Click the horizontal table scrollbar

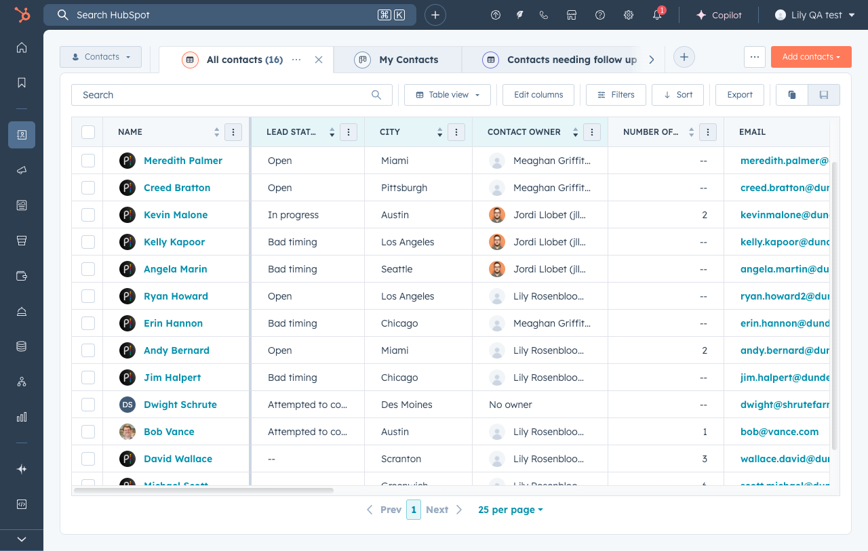(x=203, y=490)
